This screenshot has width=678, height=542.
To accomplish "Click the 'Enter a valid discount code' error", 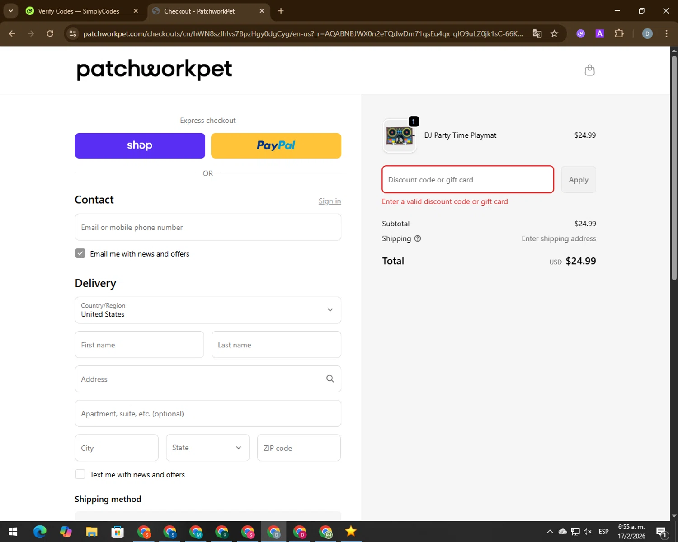I will click(445, 201).
